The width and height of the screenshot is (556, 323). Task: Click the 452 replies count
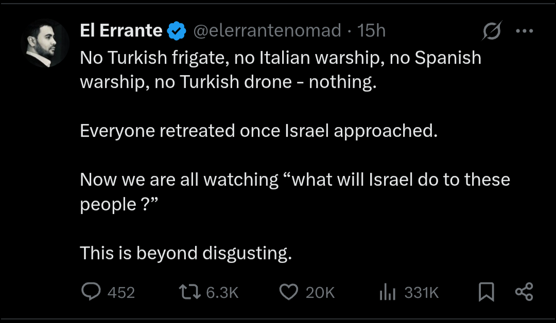coord(121,293)
